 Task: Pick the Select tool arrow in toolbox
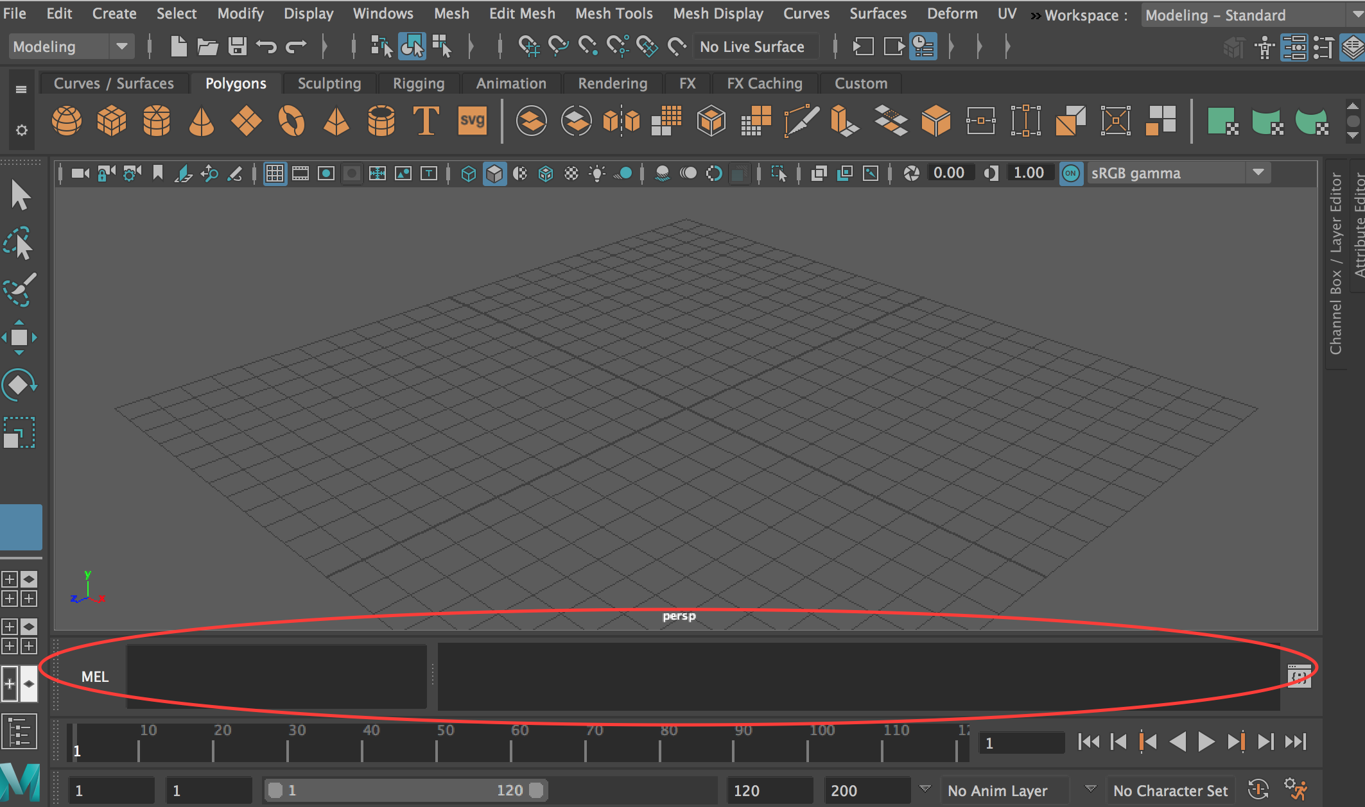[x=20, y=195]
